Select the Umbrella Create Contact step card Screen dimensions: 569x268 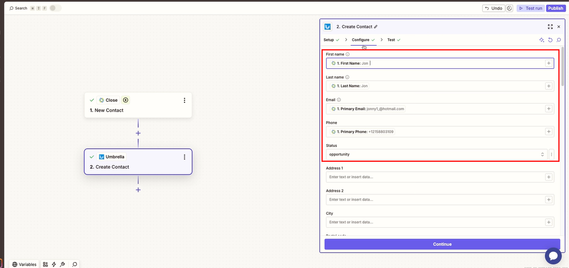pos(138,162)
